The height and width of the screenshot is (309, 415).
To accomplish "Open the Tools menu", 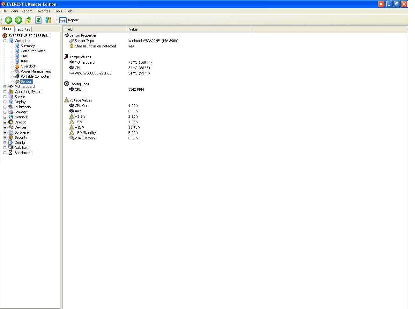I will tap(58, 11).
